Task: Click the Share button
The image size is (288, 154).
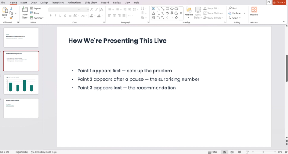Action: pyautogui.click(x=279, y=3)
